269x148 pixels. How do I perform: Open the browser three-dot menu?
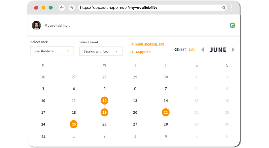(231, 8)
